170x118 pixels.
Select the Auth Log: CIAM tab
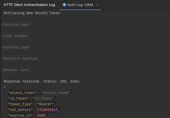[80, 5]
